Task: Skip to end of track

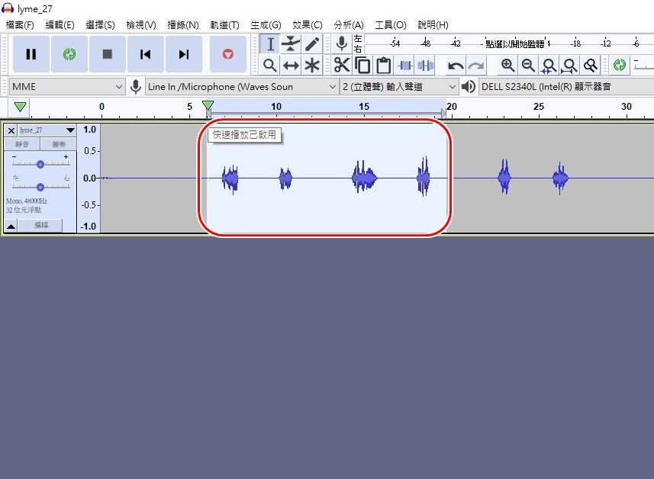Action: click(184, 54)
